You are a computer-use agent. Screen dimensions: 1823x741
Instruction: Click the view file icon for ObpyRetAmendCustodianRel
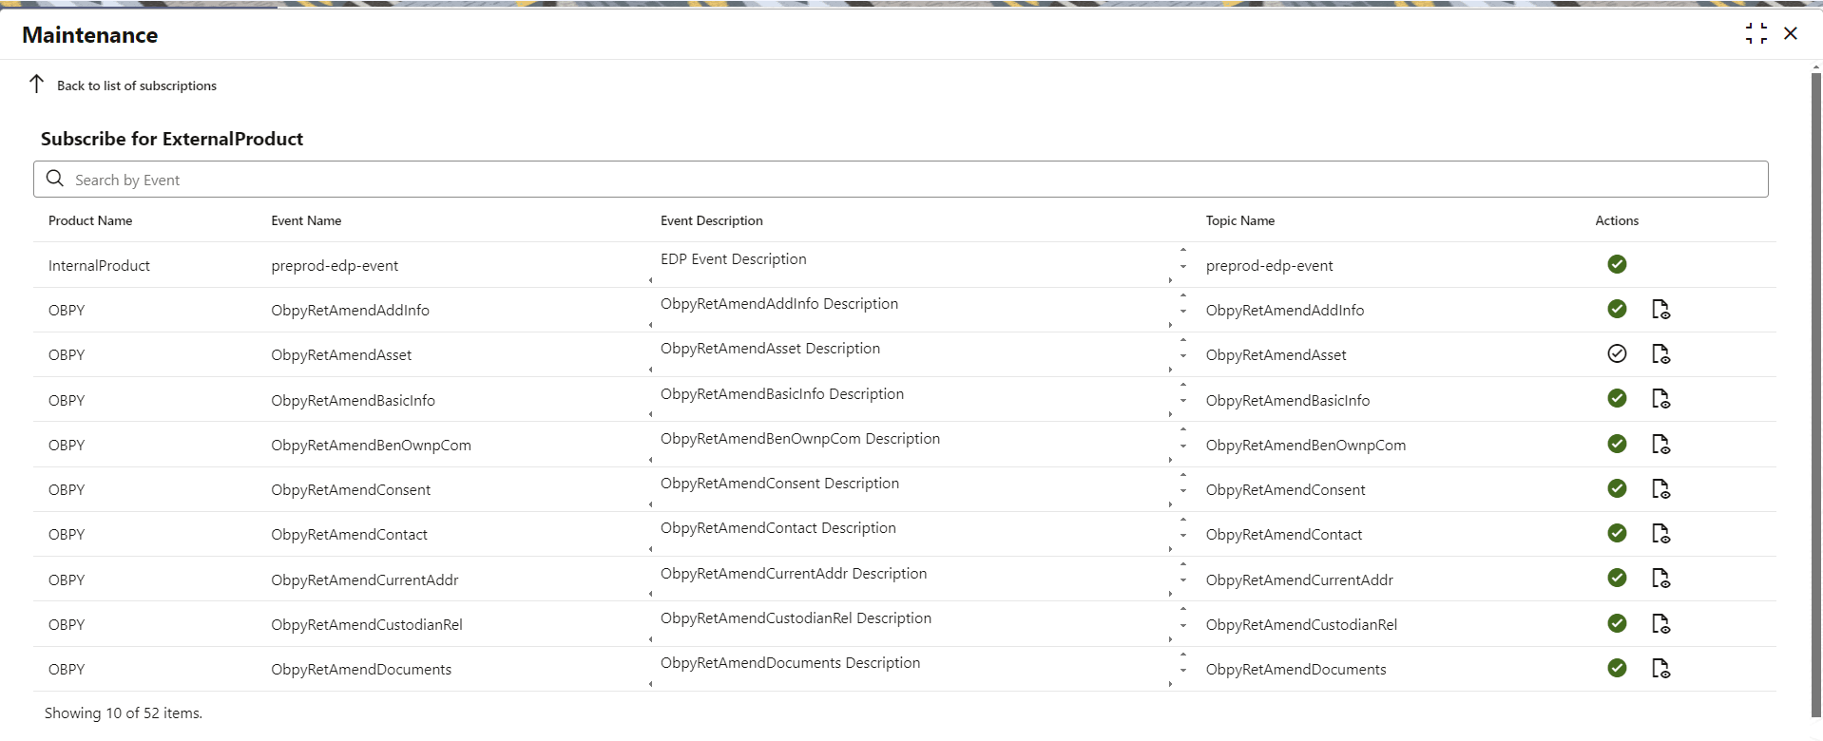1660,623
